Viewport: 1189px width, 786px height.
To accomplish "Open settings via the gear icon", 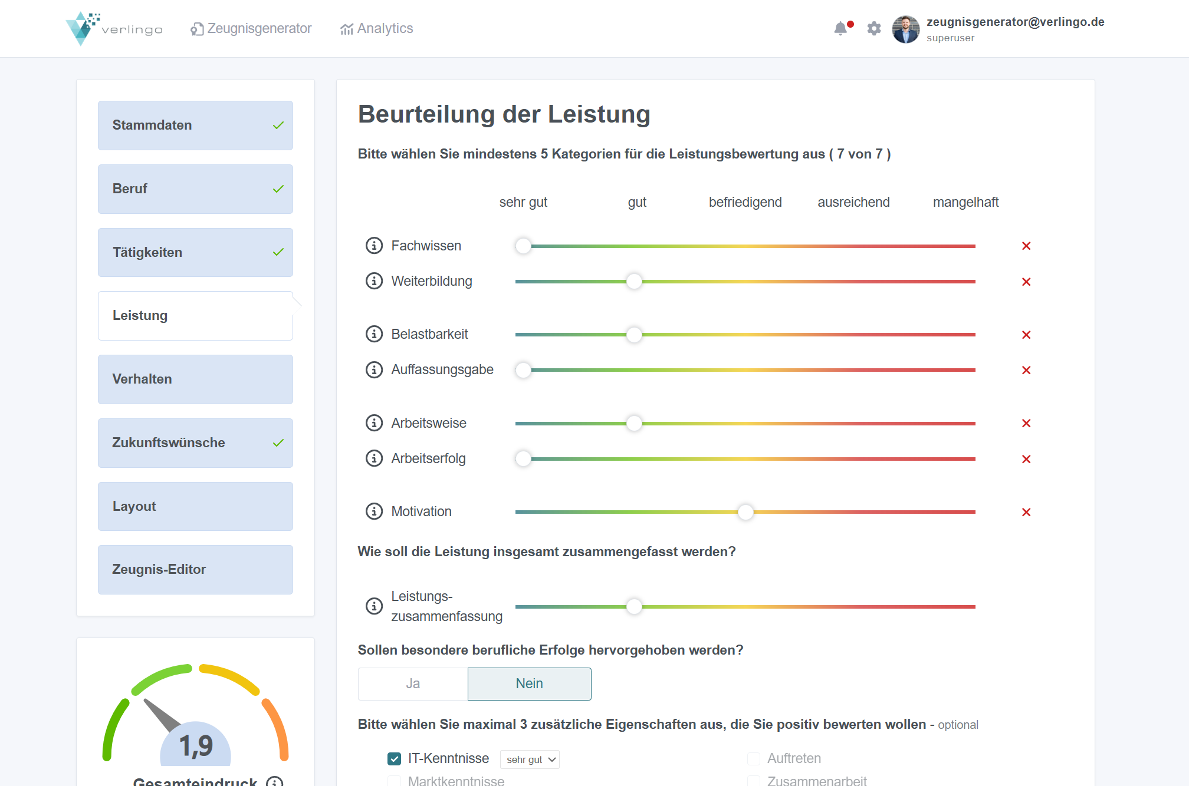I will pos(874,28).
